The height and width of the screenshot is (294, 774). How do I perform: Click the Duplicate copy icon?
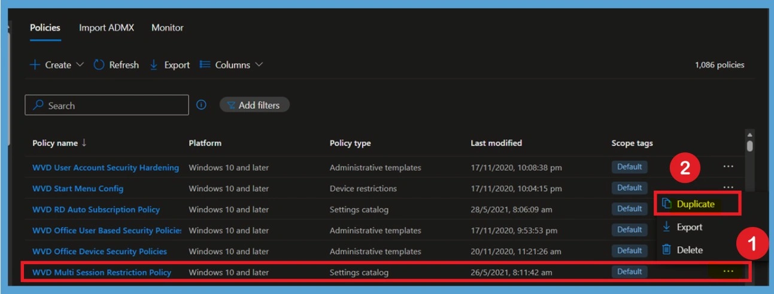[666, 204]
